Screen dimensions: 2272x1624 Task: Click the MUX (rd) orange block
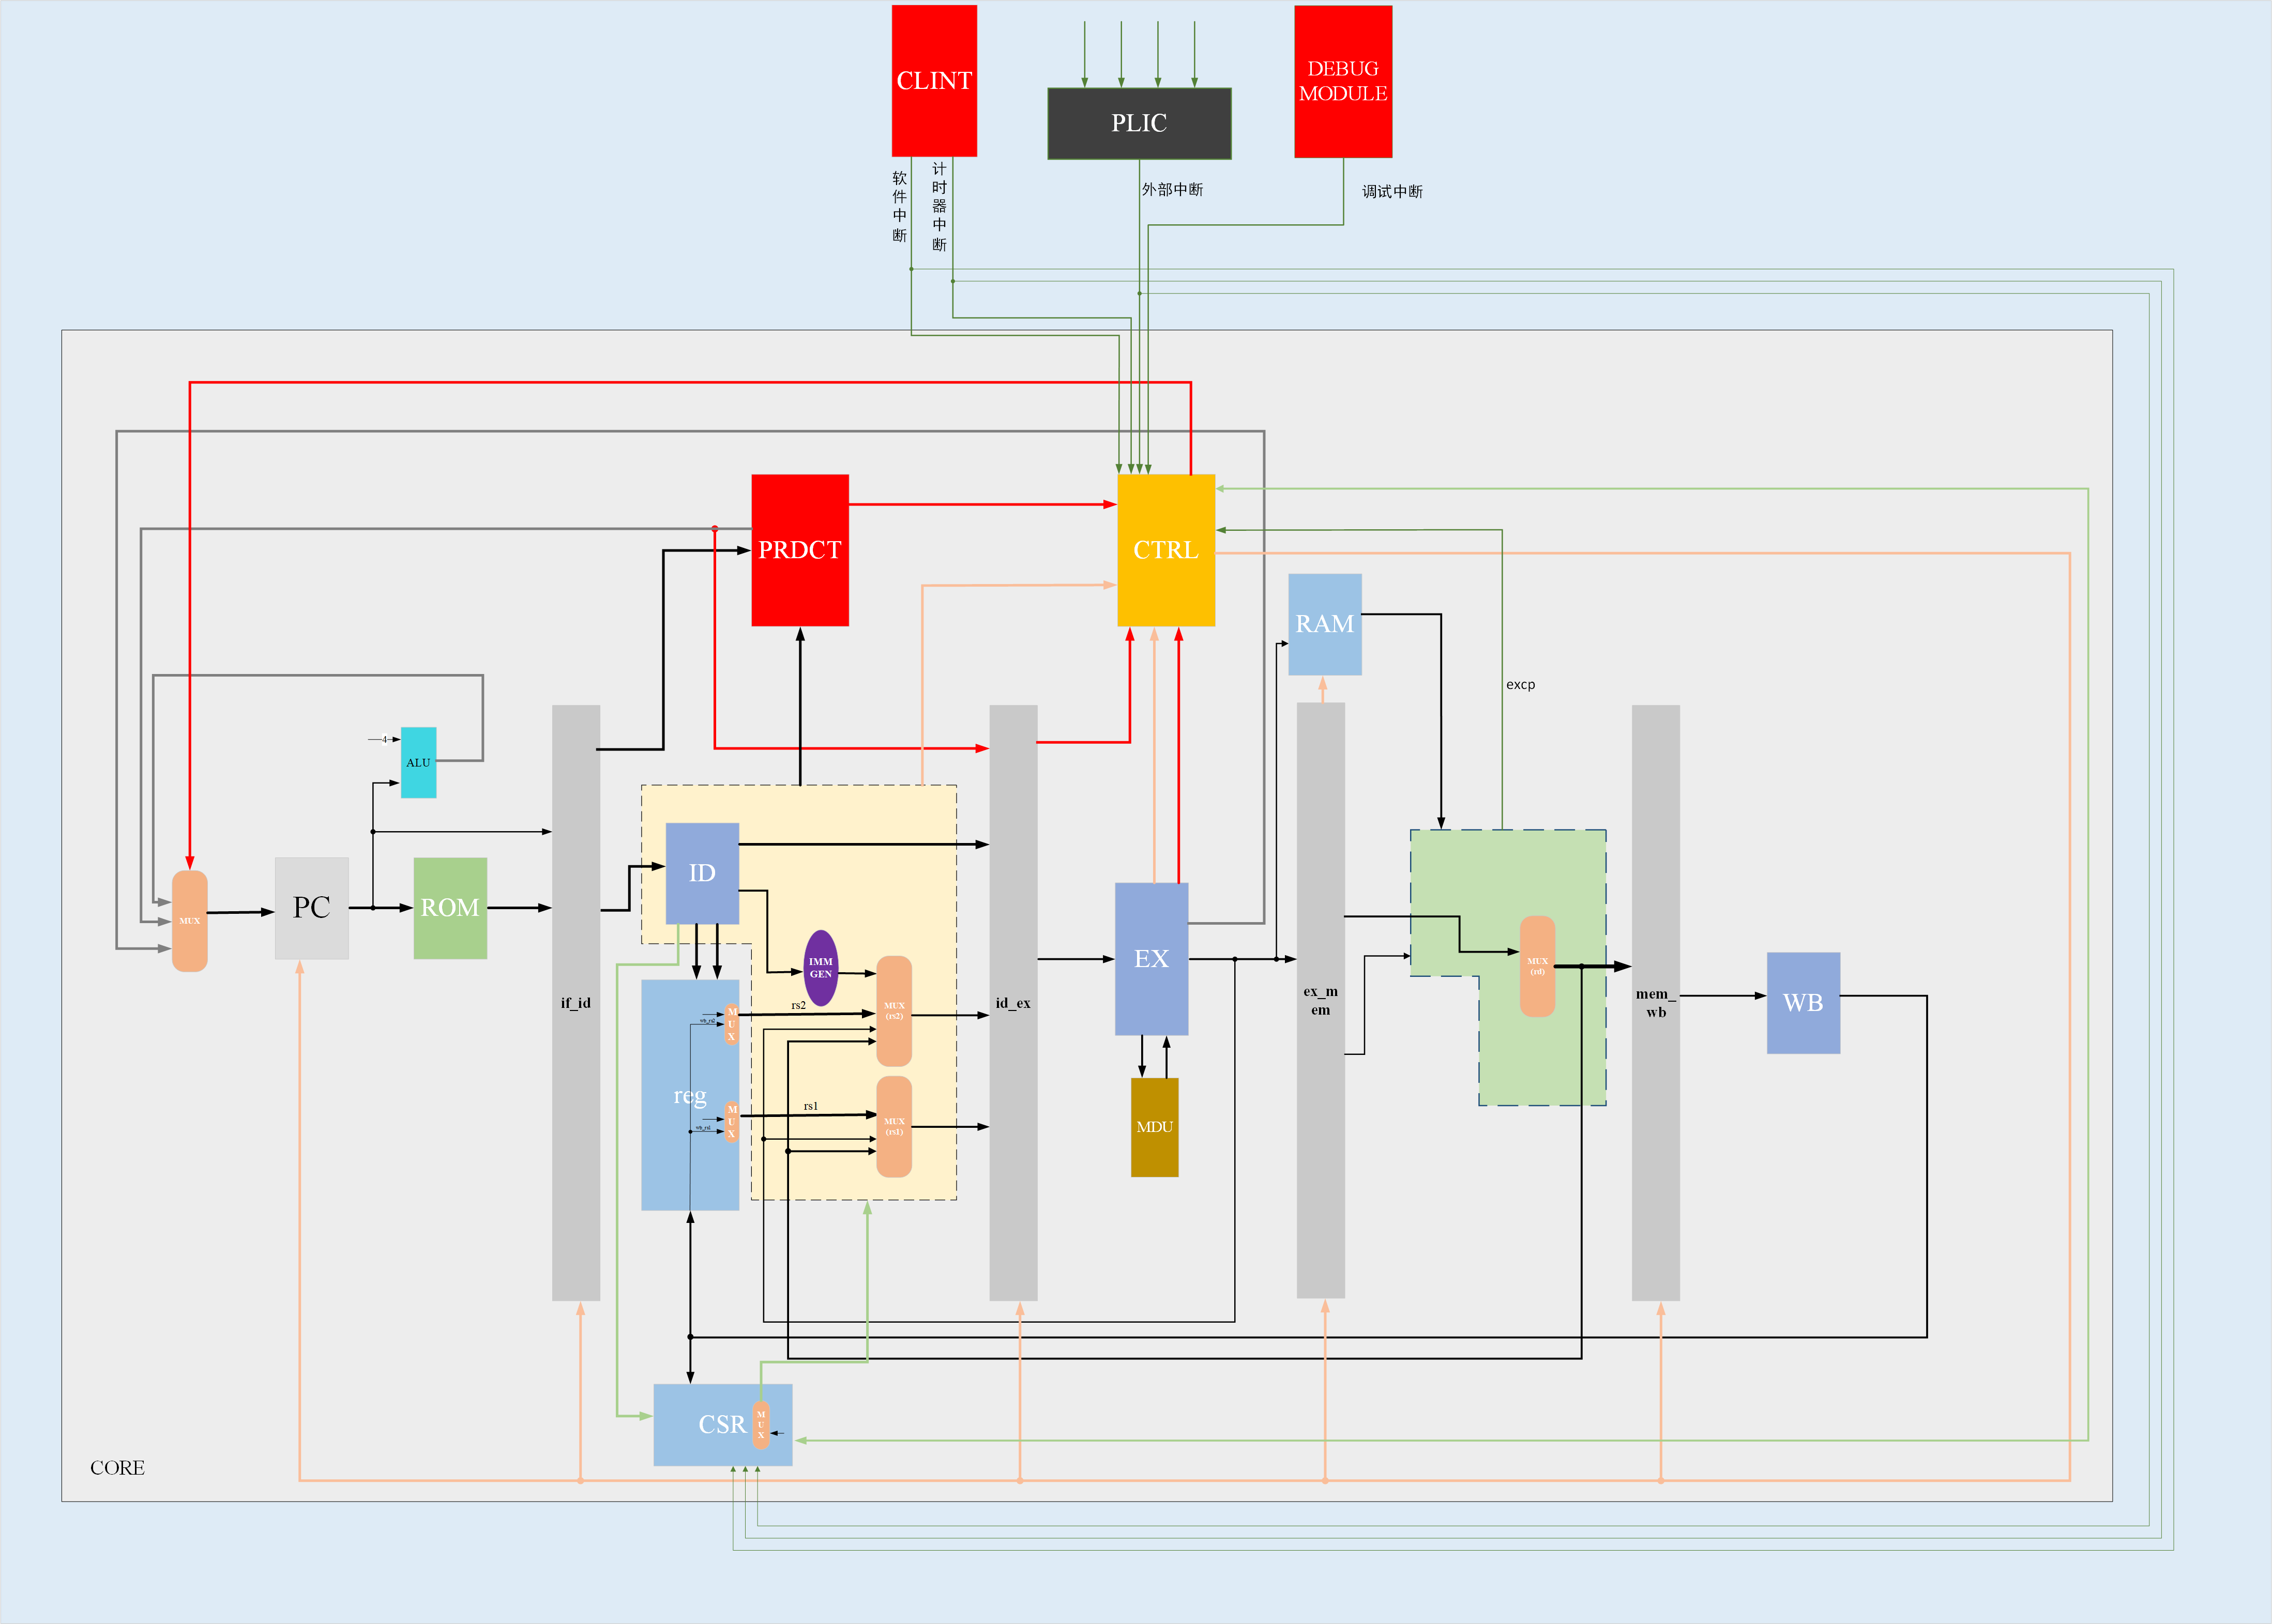(x=1537, y=966)
